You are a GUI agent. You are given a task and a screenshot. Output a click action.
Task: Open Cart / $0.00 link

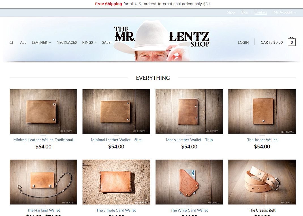pos(272,42)
